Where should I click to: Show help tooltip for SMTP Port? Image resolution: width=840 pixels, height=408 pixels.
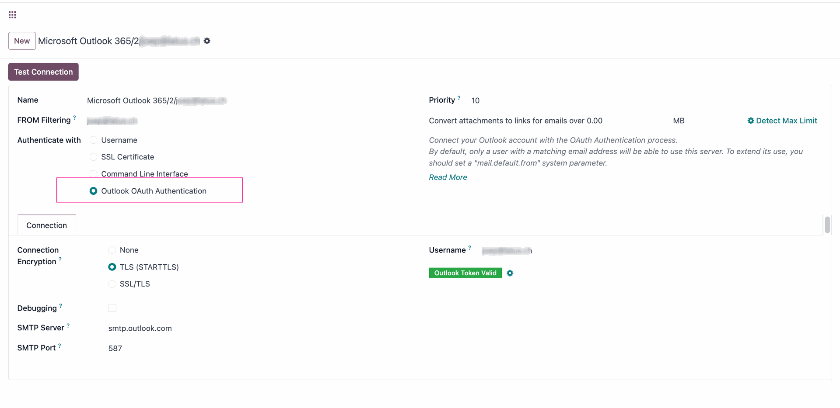click(x=59, y=346)
